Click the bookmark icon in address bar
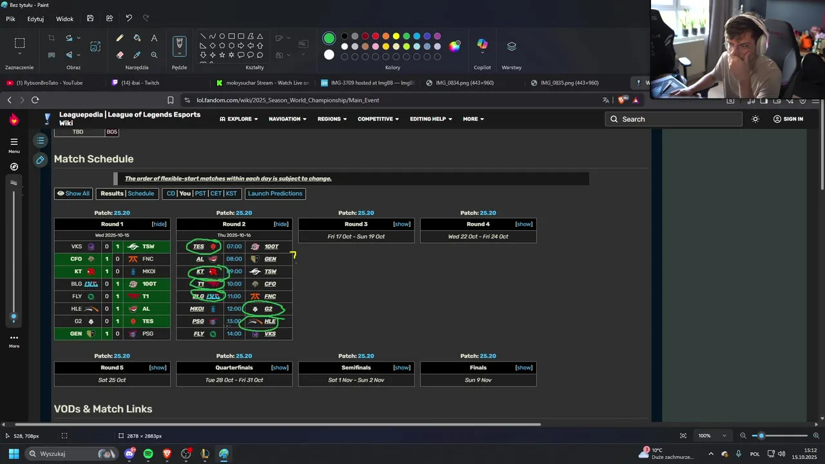 point(170,100)
